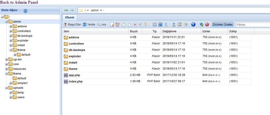Click the edit file pencil icon
Image resolution: width=270 pixels, height=115 pixels.
click(118, 24)
